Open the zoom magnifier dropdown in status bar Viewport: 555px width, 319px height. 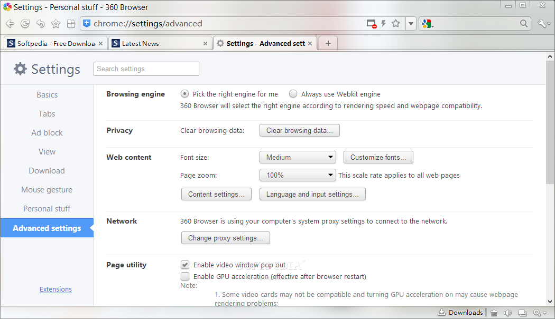click(540, 313)
